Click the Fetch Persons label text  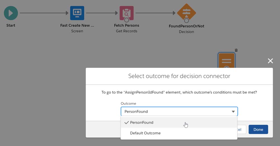tap(127, 25)
